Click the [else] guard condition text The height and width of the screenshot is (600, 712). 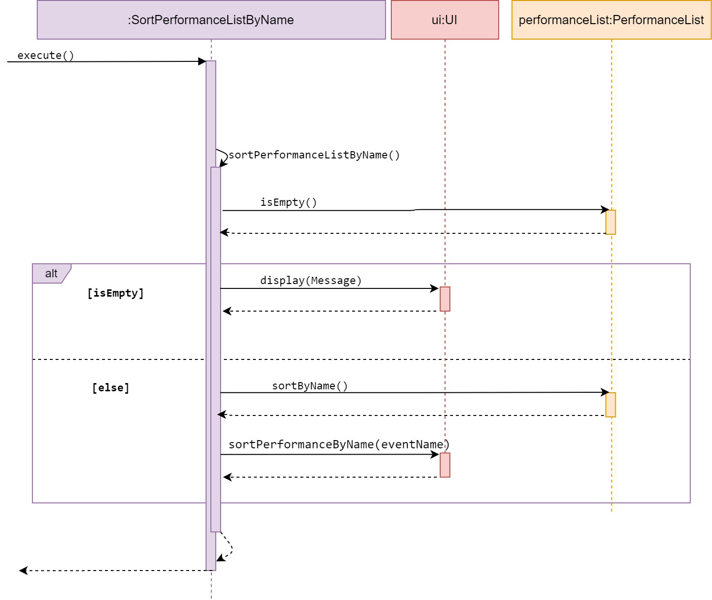tap(111, 388)
